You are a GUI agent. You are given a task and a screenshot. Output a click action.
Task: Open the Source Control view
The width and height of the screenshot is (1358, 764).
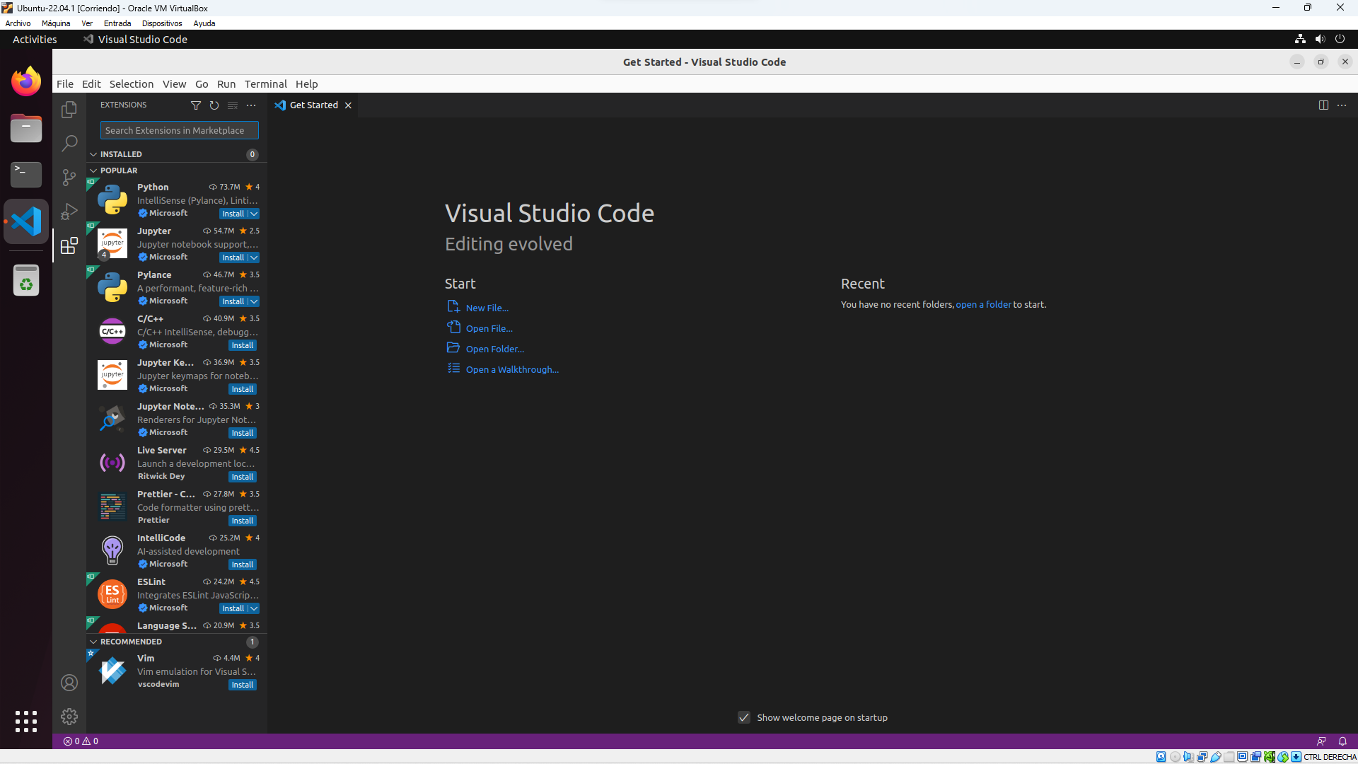(x=69, y=178)
